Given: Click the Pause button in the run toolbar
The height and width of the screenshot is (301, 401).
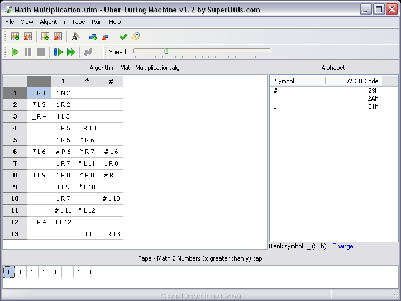Looking at the screenshot, I should (28, 52).
